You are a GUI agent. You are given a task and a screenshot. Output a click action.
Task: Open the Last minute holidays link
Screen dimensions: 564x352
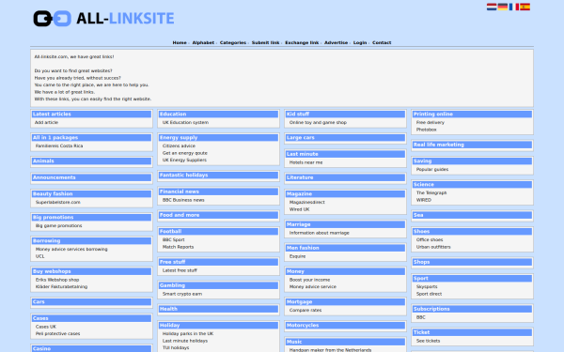coord(185,341)
